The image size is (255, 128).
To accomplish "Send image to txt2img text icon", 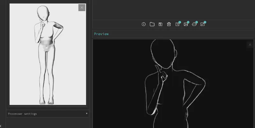I will pos(178,24).
